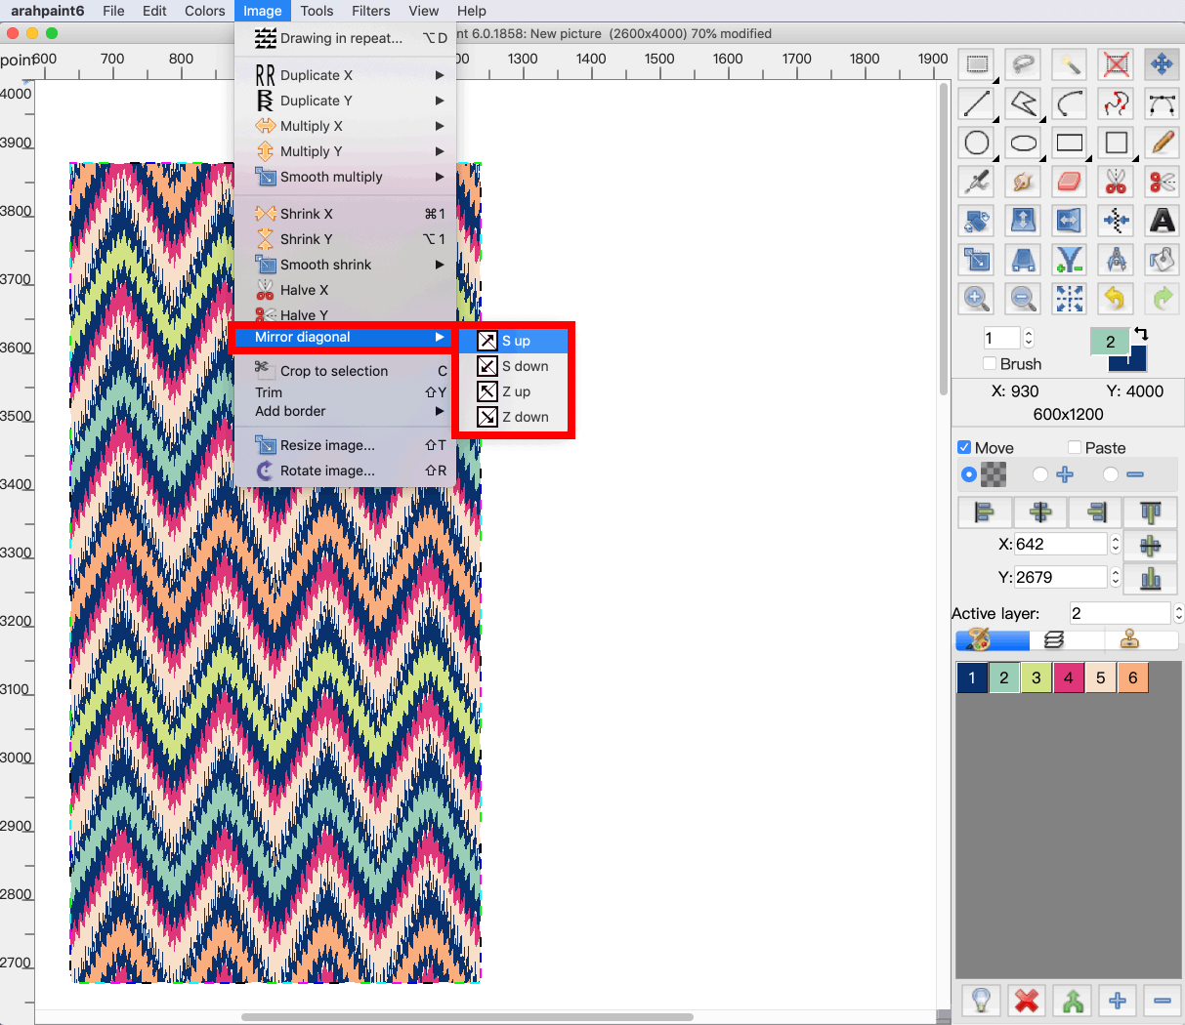The height and width of the screenshot is (1025, 1185).
Task: Click the compass measuring tool
Action: tap(1116, 260)
